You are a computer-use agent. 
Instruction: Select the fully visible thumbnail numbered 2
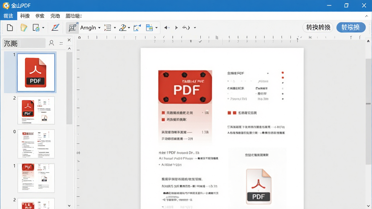36,110
